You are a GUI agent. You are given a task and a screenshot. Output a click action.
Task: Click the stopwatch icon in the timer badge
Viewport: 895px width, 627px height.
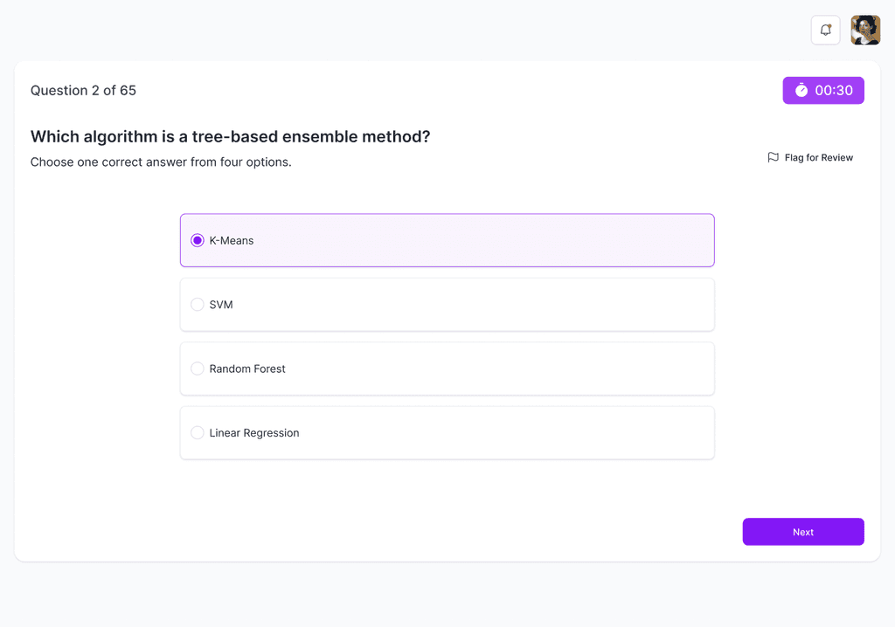(801, 90)
